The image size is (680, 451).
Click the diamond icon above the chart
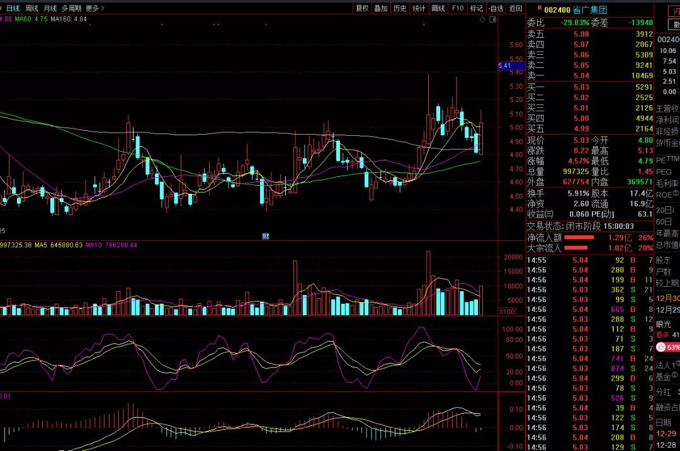483,19
